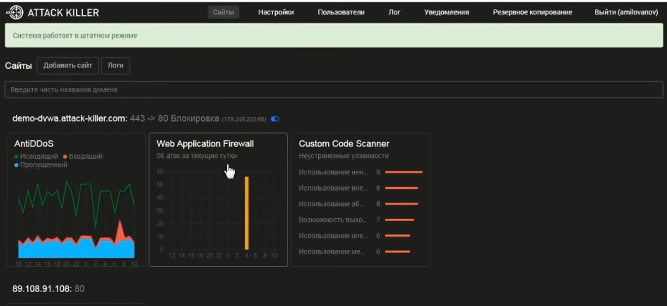
Task: Click Выйти (amilovanov) to log out
Action: 626,12
